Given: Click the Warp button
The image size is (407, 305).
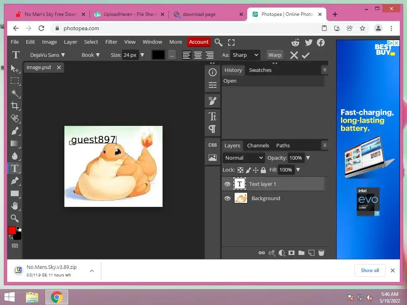Looking at the screenshot, I should point(275,55).
